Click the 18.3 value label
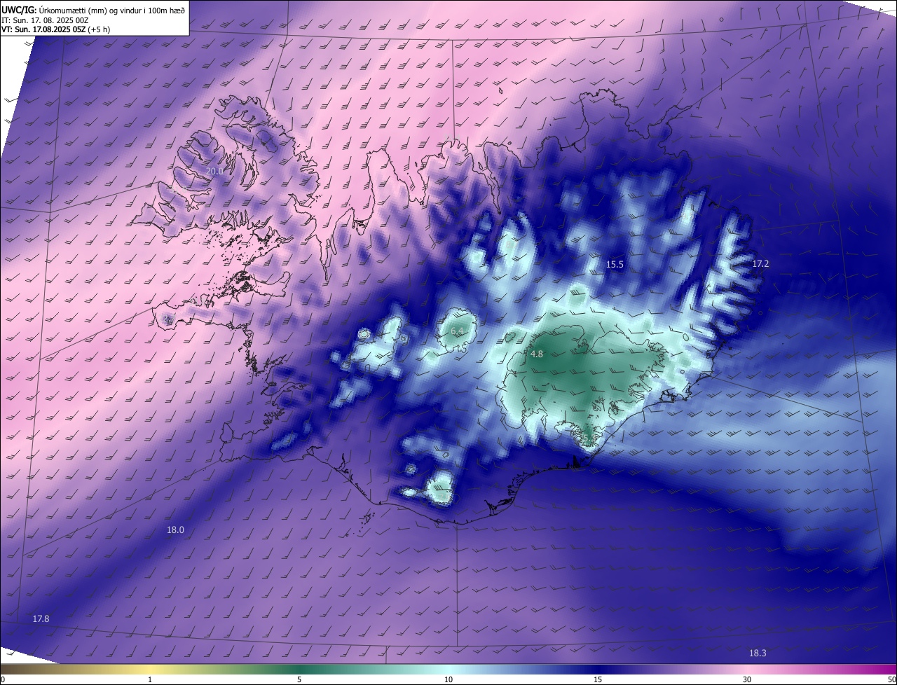This screenshot has width=897, height=685. 758,653
